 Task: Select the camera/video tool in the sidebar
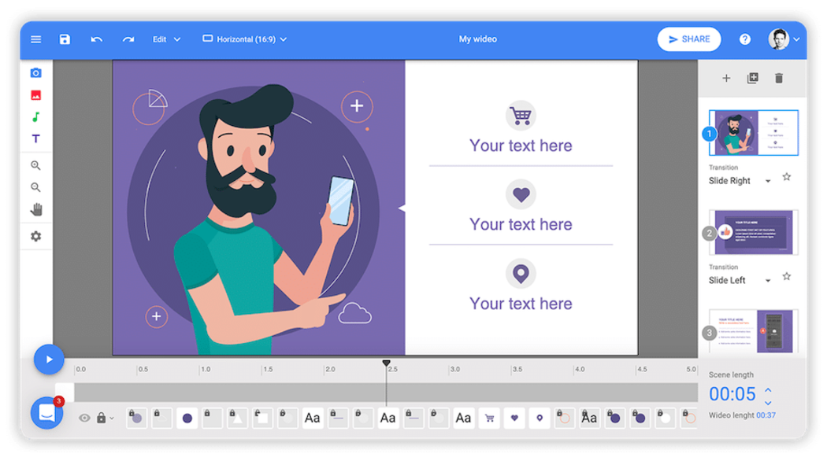(35, 72)
